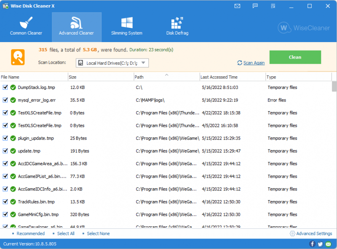Image resolution: width=337 pixels, height=249 pixels.
Task: Click green status icon for mysql_error_log.err
Action: 13,100
